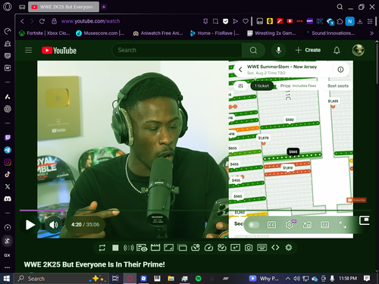
Task: Toggle the loop button in enhancer toolbar
Action: click(x=102, y=248)
